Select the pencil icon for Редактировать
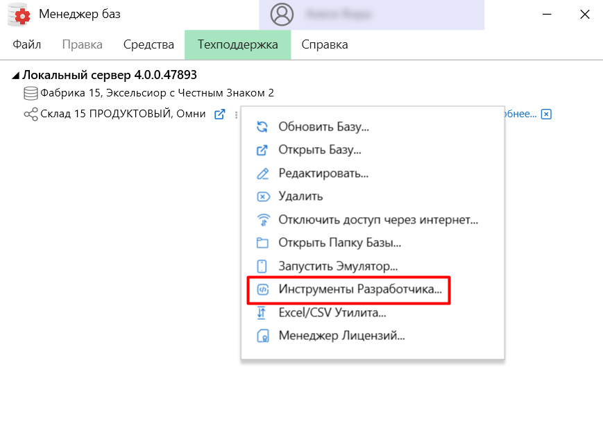Image resolution: width=603 pixels, height=444 pixels. pos(262,173)
